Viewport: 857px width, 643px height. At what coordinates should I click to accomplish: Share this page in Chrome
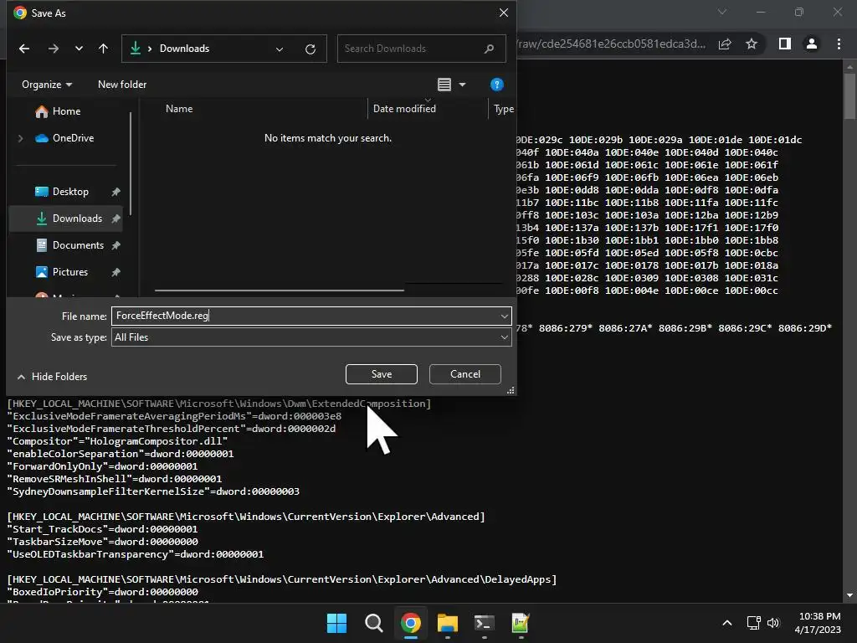pyautogui.click(x=725, y=44)
